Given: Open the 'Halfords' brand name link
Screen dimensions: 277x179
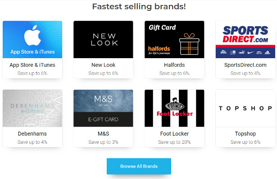Looking at the screenshot, I should tap(174, 65).
